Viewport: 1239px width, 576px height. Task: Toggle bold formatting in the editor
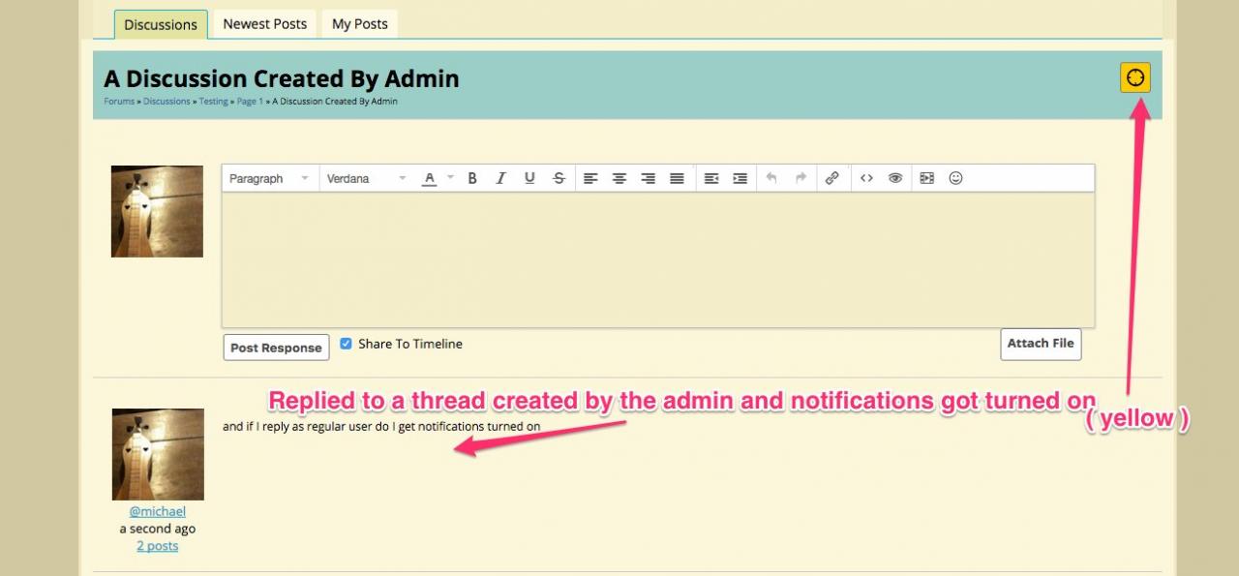pyautogui.click(x=472, y=178)
